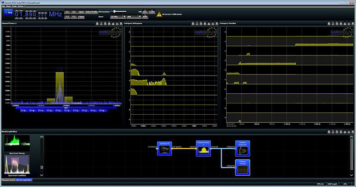Image resolution: width=356 pixels, height=187 pixels.
Task: Open the Tools menu
Action: click(14, 7)
